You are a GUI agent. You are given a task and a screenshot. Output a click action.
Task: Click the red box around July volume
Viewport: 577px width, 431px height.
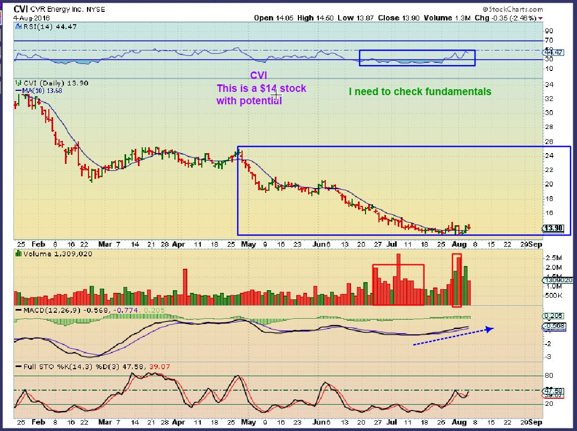click(x=398, y=285)
